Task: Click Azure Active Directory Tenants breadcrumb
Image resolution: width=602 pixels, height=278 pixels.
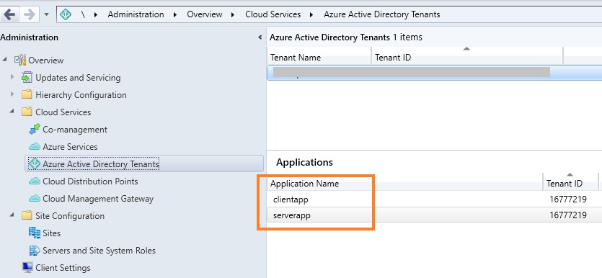Action: (x=381, y=14)
